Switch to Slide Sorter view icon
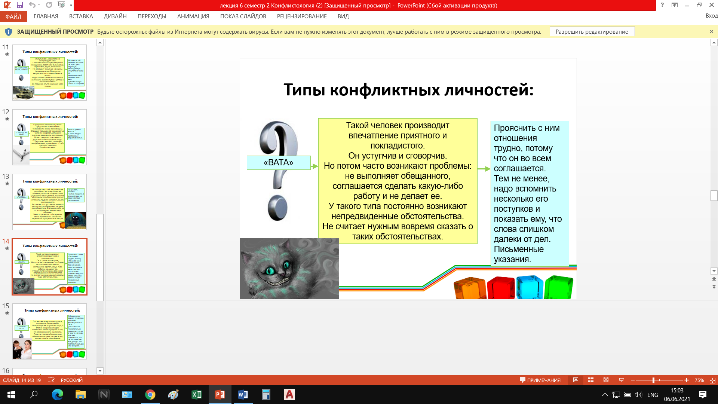718x404 pixels. point(591,380)
